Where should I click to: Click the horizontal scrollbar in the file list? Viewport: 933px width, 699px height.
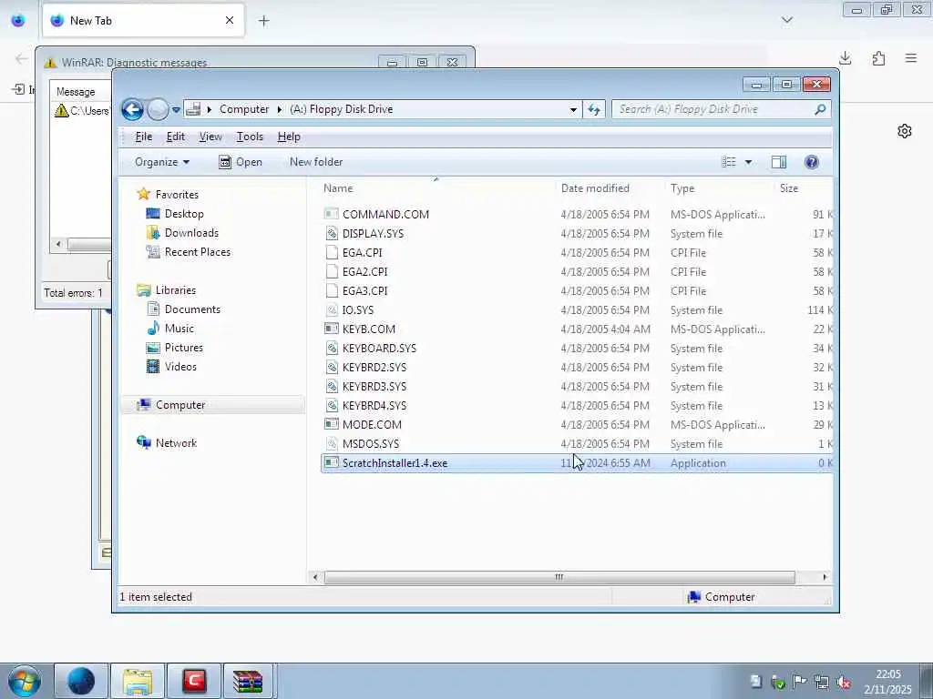coord(559,577)
